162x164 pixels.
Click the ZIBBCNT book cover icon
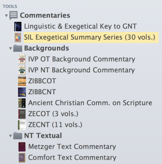22,92
